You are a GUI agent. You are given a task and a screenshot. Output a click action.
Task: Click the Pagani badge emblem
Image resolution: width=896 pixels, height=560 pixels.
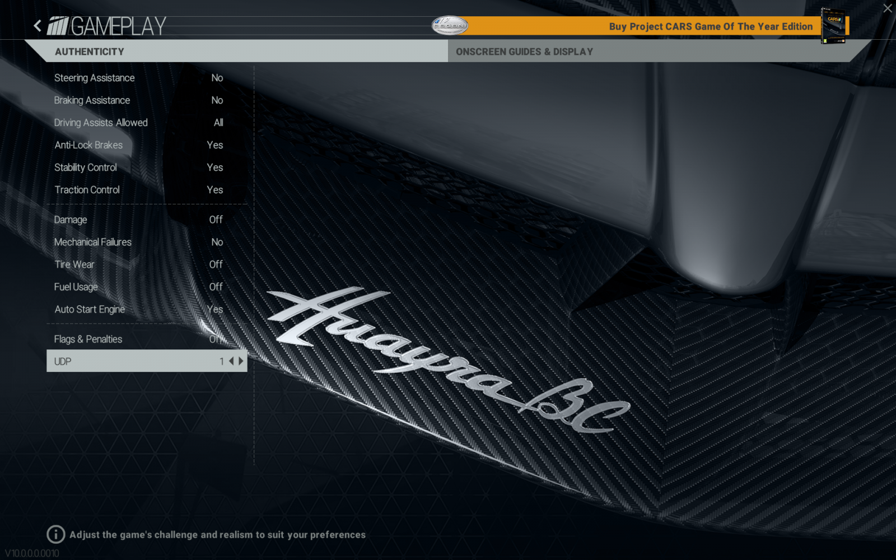tap(450, 25)
